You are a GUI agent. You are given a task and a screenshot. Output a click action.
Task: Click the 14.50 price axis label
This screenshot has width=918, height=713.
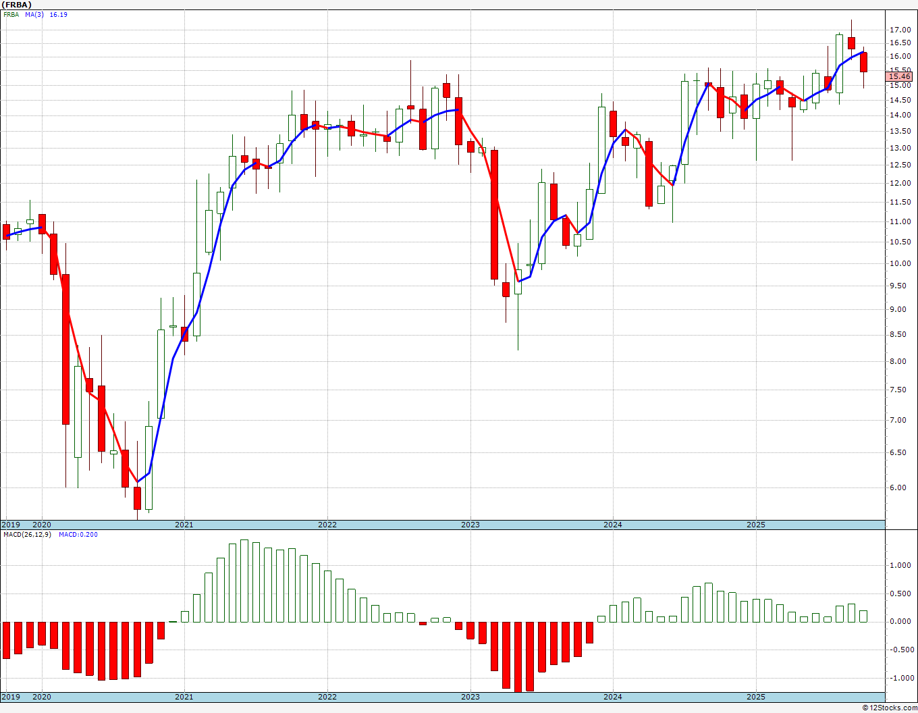[x=900, y=100]
